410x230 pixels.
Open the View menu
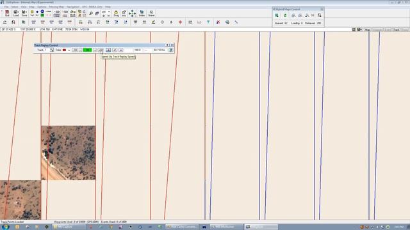click(24, 7)
